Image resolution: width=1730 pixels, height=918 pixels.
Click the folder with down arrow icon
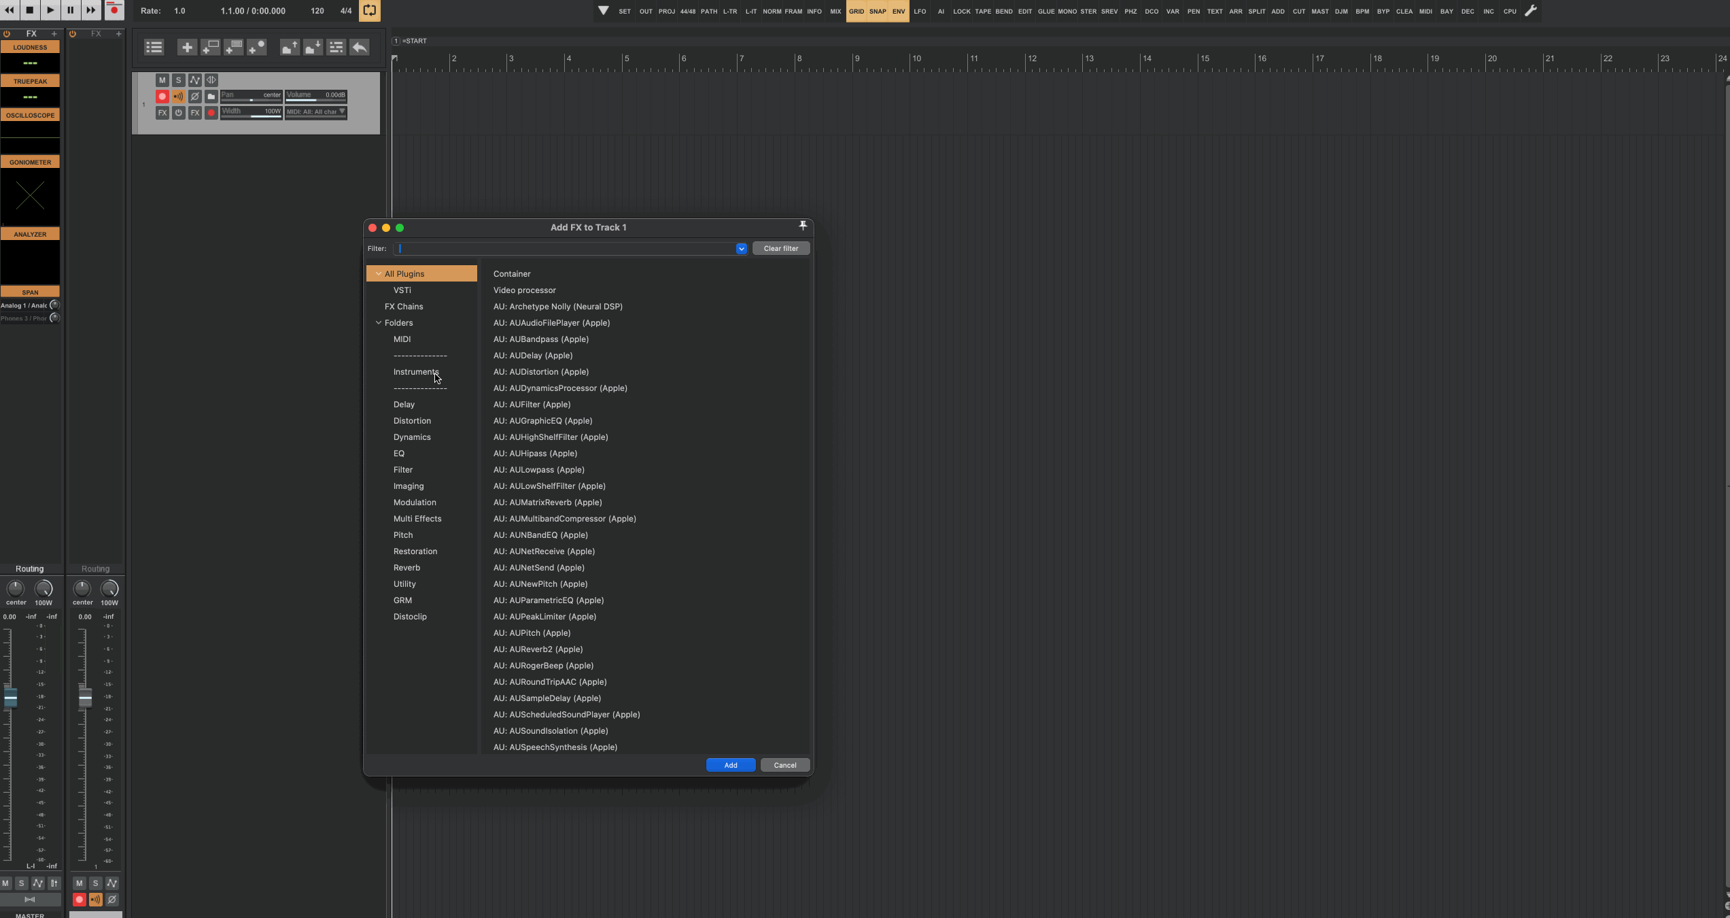[x=313, y=47]
